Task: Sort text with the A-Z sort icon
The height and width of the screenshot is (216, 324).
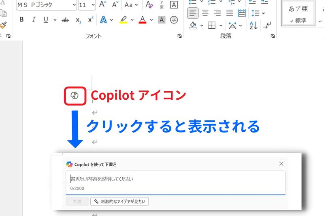Action: point(254,26)
